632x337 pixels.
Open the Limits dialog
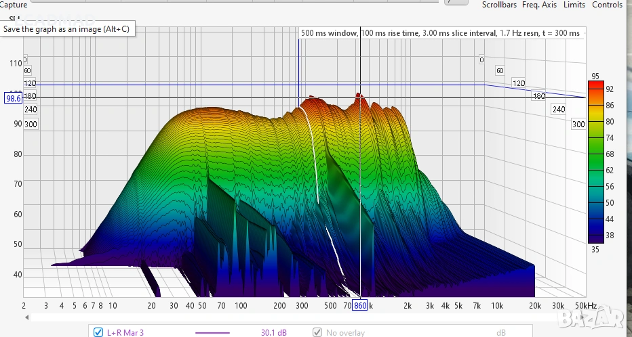pos(574,5)
